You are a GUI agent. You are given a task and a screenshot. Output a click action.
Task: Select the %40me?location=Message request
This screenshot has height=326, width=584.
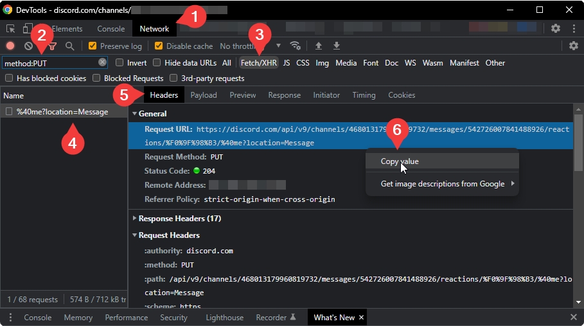[62, 112]
